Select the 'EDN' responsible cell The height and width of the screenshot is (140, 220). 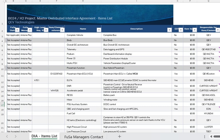[209, 109]
